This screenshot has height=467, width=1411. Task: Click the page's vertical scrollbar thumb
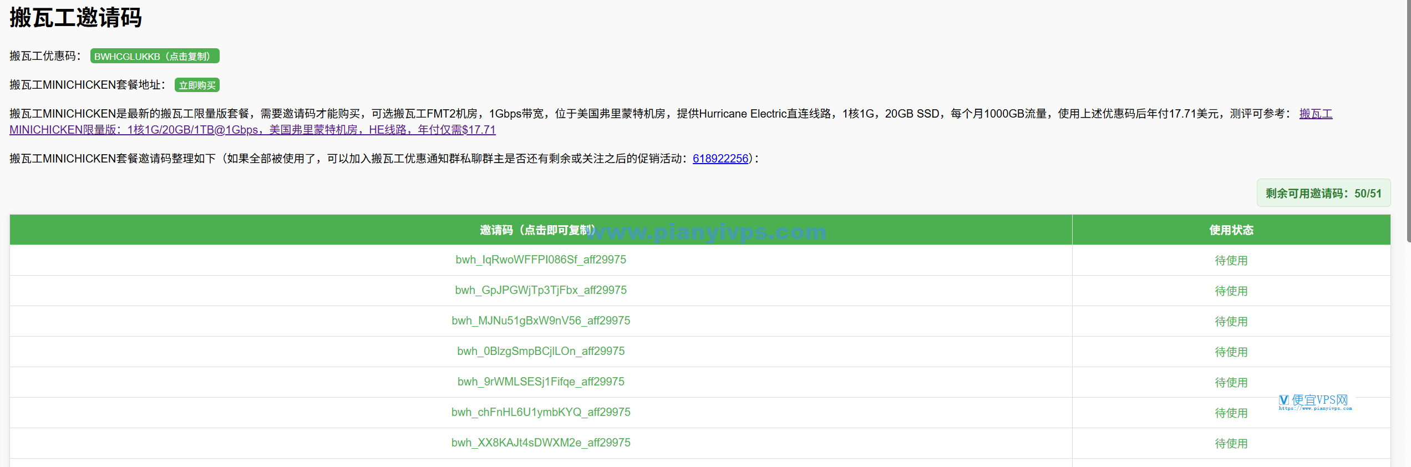tap(1408, 121)
